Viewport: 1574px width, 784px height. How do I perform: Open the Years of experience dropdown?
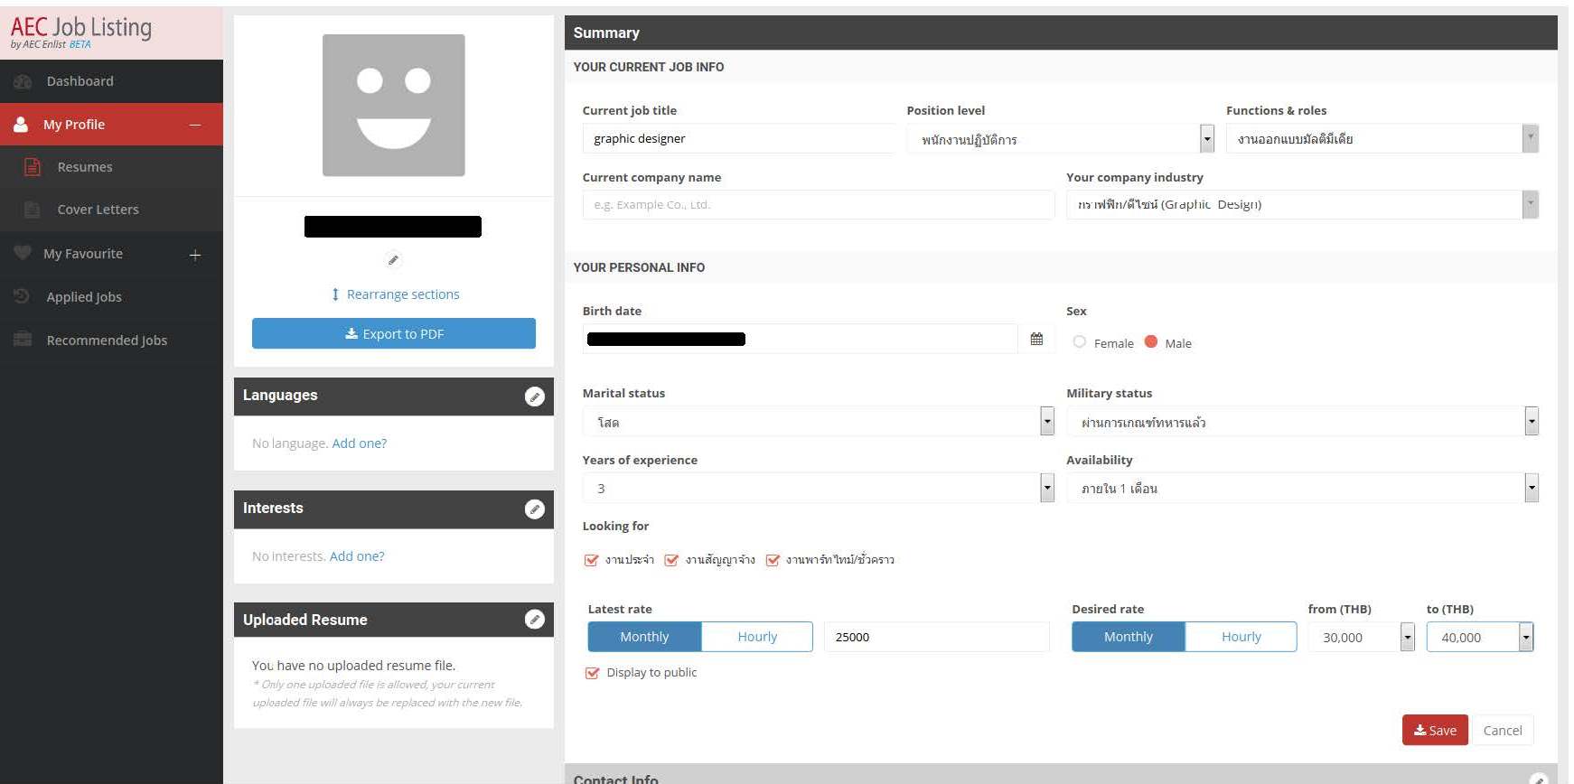(819, 488)
